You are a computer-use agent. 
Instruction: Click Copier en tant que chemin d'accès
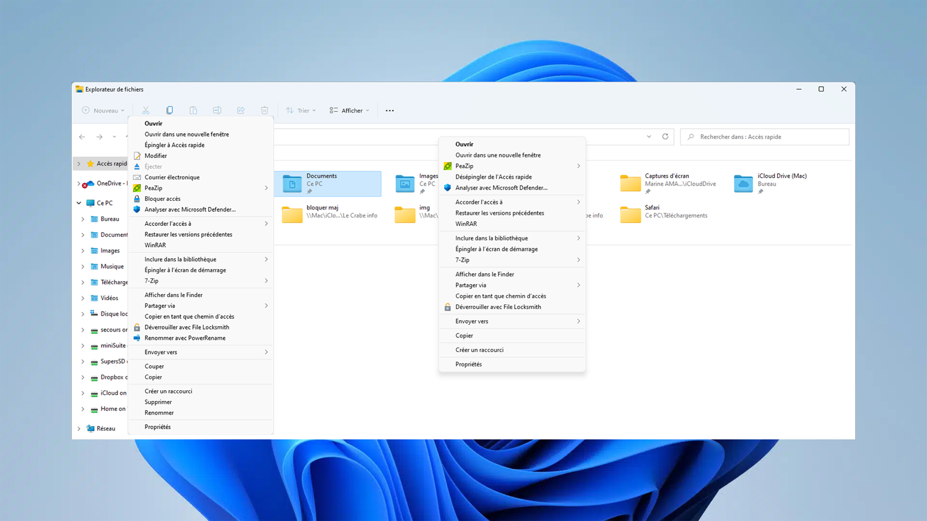pyautogui.click(x=500, y=296)
